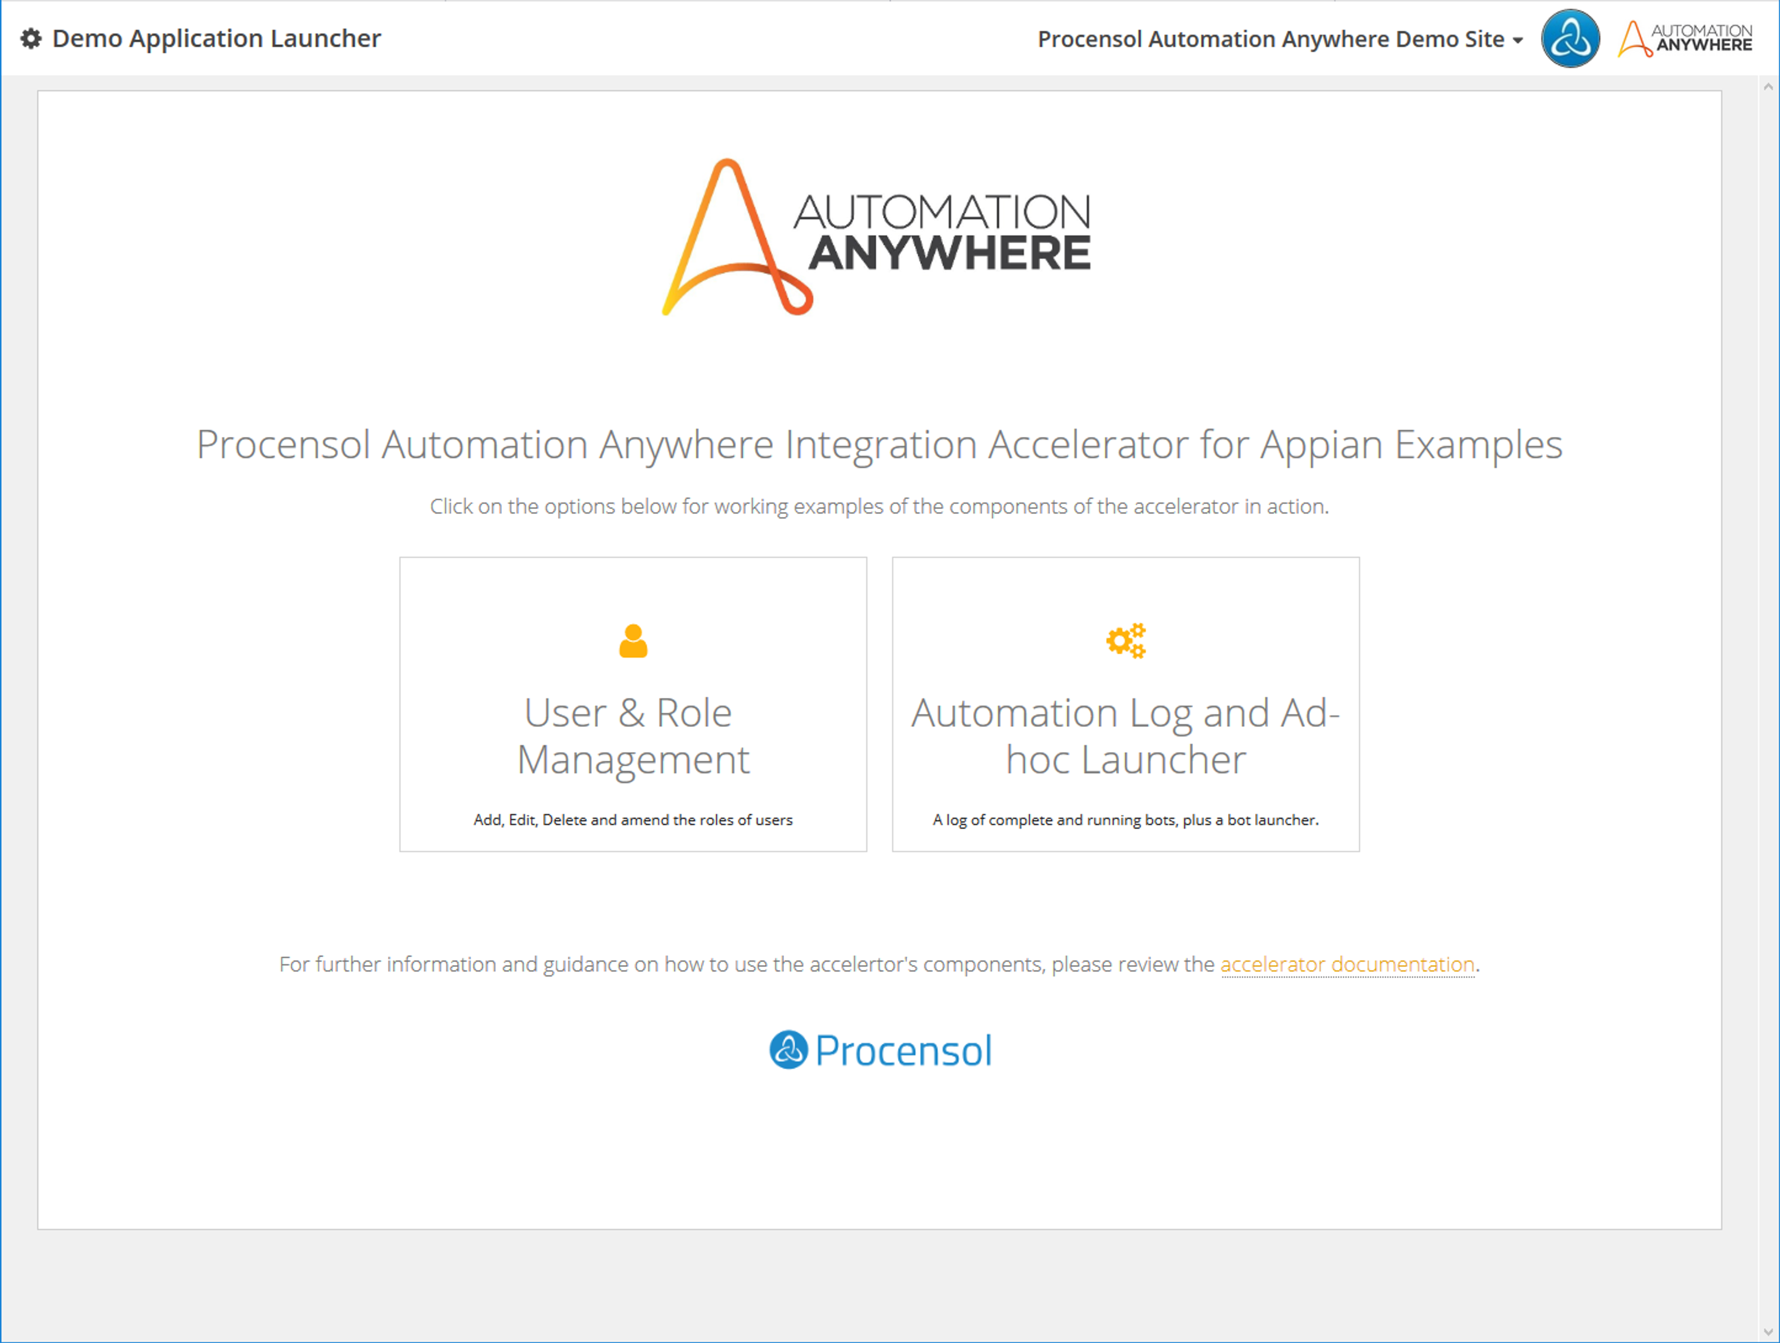Viewport: 1780px width, 1343px height.
Task: Click the Procensol logo at page bottom
Action: (x=880, y=1050)
